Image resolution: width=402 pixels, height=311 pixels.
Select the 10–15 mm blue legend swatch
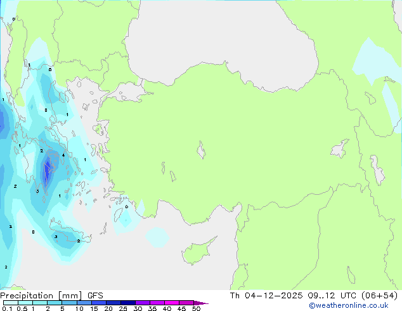point(84,303)
